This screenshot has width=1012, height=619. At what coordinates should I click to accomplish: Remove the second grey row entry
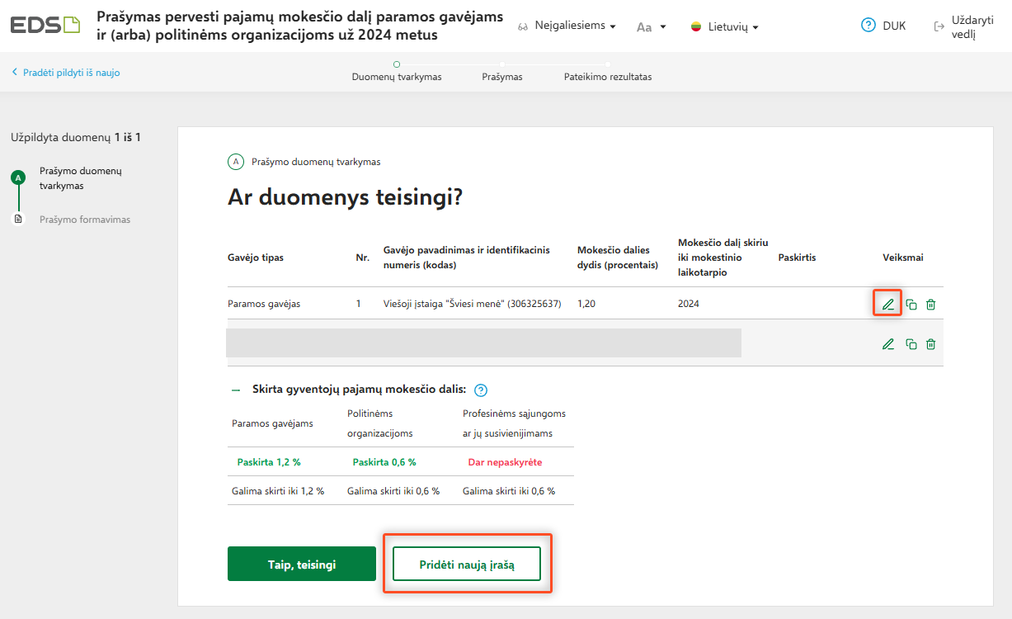click(930, 344)
